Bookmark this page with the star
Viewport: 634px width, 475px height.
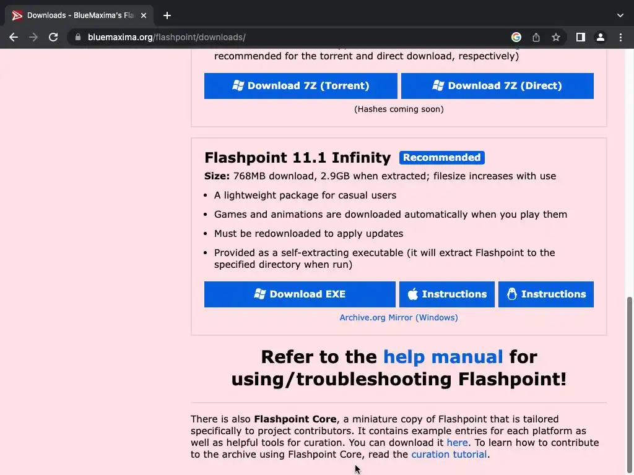click(x=555, y=37)
